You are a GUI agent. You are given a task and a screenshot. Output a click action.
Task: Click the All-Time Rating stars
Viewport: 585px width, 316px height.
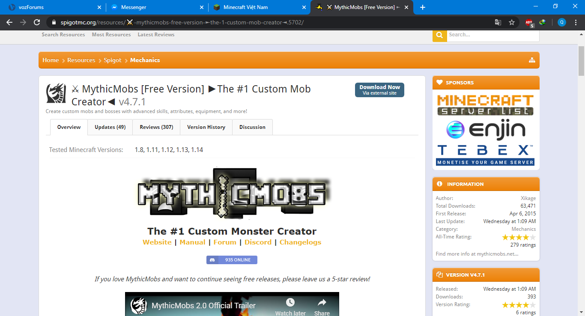[519, 237]
